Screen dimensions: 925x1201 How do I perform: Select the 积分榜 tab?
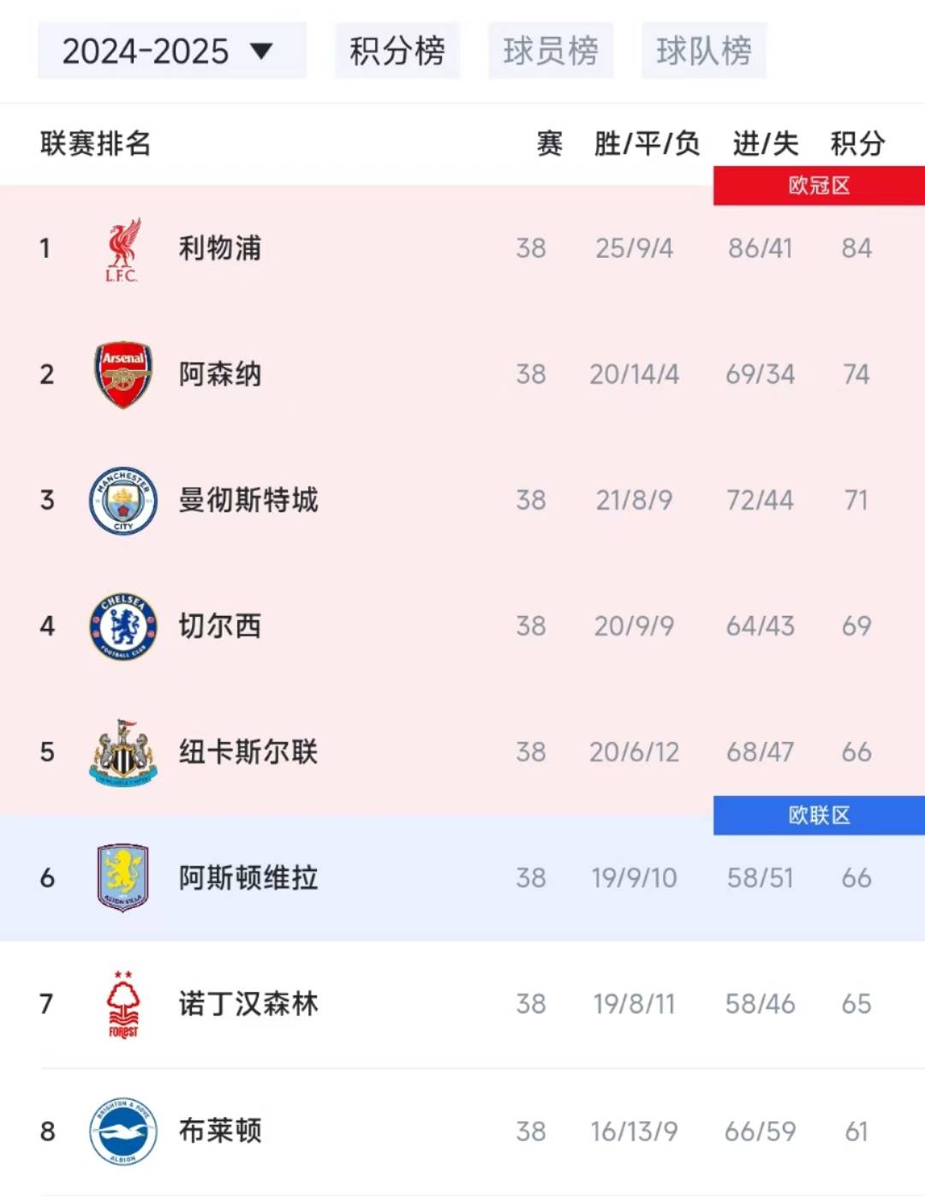pos(397,51)
